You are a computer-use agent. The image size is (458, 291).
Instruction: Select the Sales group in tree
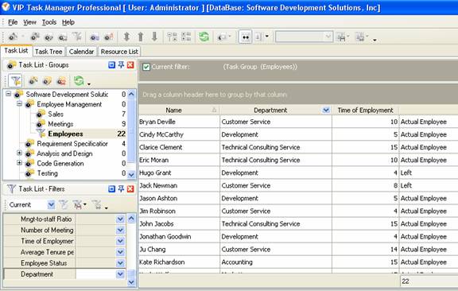click(x=56, y=114)
